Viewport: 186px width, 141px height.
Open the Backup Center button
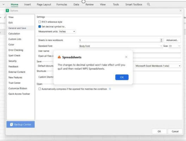[x=20, y=124]
